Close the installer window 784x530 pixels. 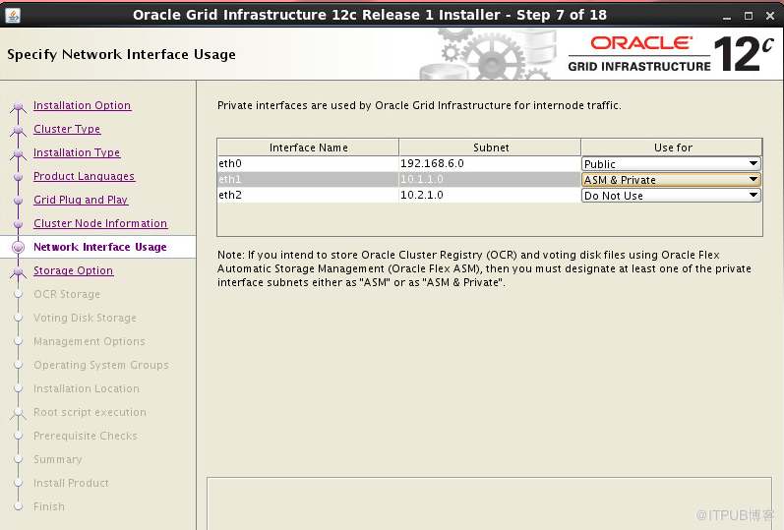770,16
